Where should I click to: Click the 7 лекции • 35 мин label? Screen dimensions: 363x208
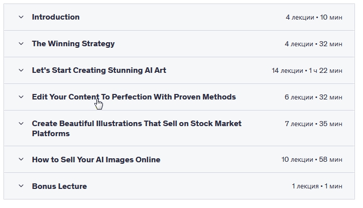click(313, 124)
